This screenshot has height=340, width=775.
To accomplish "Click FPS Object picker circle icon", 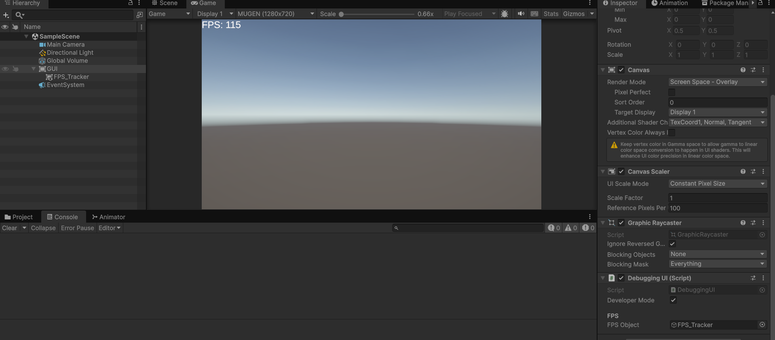I will [762, 325].
